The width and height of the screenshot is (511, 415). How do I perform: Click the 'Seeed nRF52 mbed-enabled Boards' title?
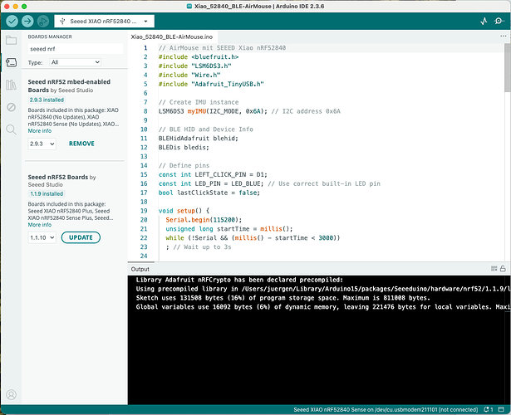[69, 86]
